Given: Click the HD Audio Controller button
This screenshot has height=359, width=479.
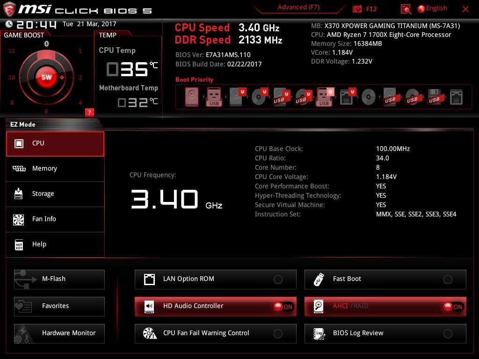Looking at the screenshot, I should (x=215, y=307).
